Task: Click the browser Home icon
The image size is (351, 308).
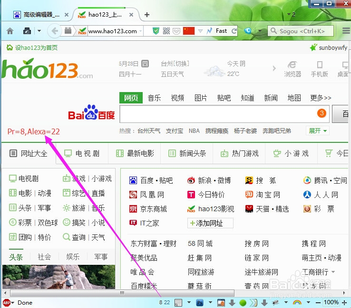Action: click(x=10, y=31)
